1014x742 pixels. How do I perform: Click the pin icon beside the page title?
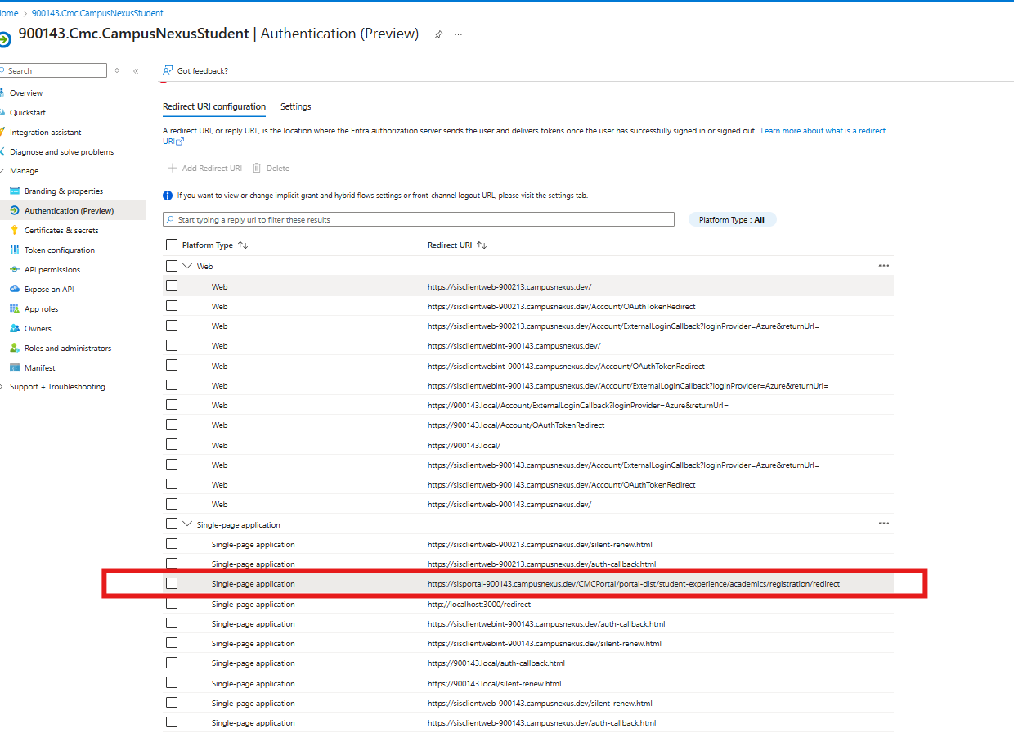[438, 34]
